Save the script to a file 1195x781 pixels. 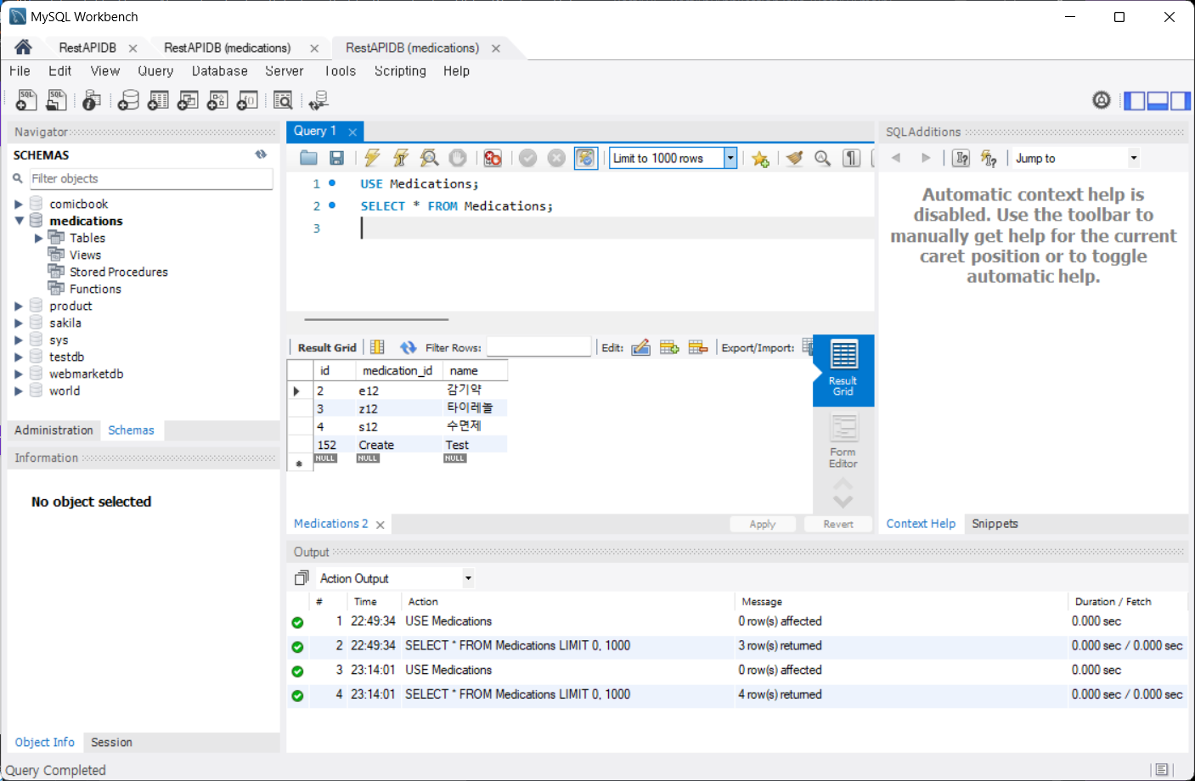(x=336, y=158)
